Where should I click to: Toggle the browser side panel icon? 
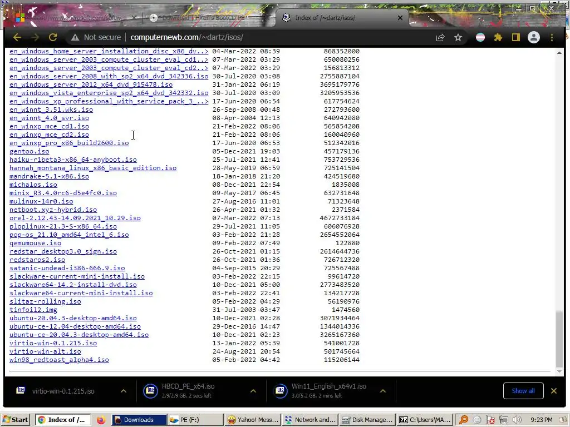click(516, 37)
